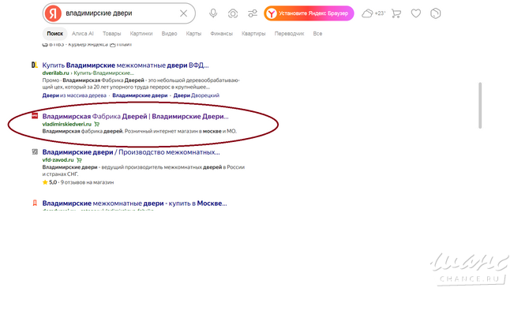Open favorites heart icon
The height and width of the screenshot is (310, 529).
tap(415, 13)
